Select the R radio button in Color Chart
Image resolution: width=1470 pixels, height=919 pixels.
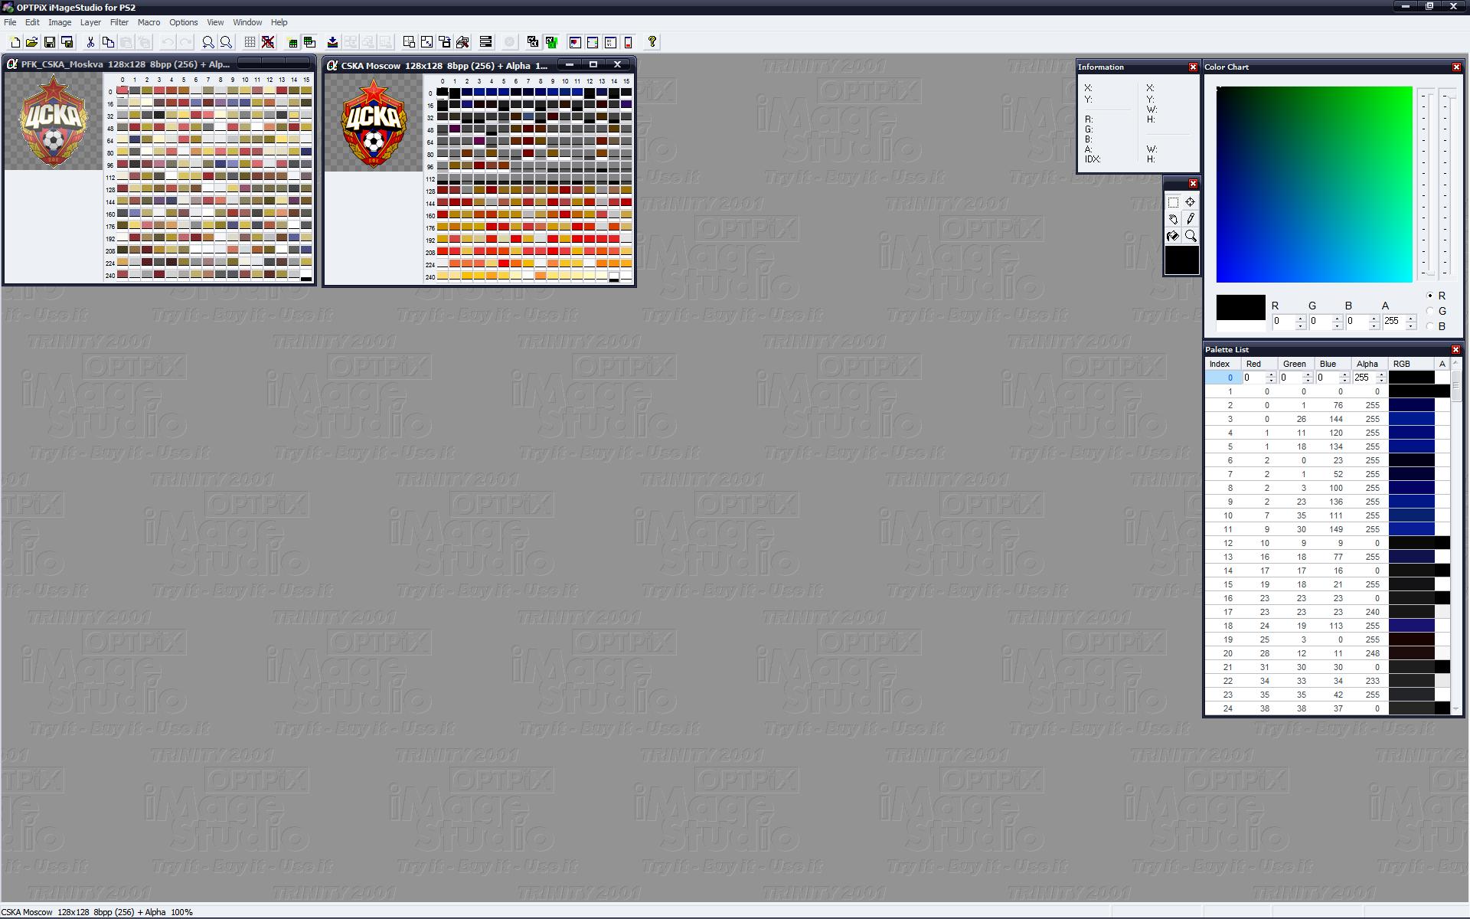[x=1430, y=296]
